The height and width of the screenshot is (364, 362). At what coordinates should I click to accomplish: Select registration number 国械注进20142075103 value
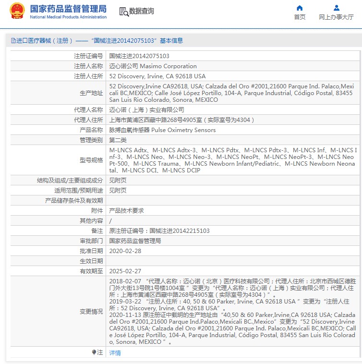[x=139, y=56]
